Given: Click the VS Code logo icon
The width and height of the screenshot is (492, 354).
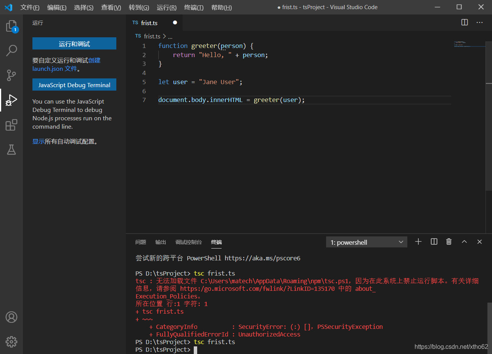Looking at the screenshot, I should point(8,7).
